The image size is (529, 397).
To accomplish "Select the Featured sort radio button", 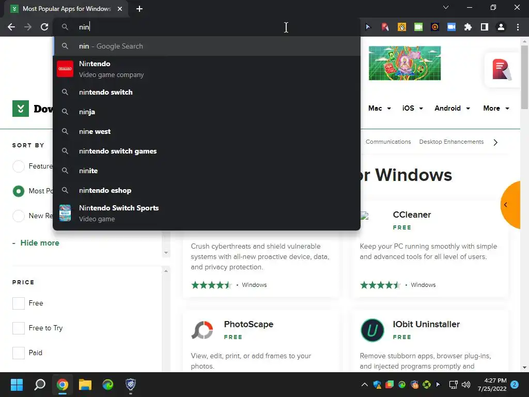I will tap(19, 166).
